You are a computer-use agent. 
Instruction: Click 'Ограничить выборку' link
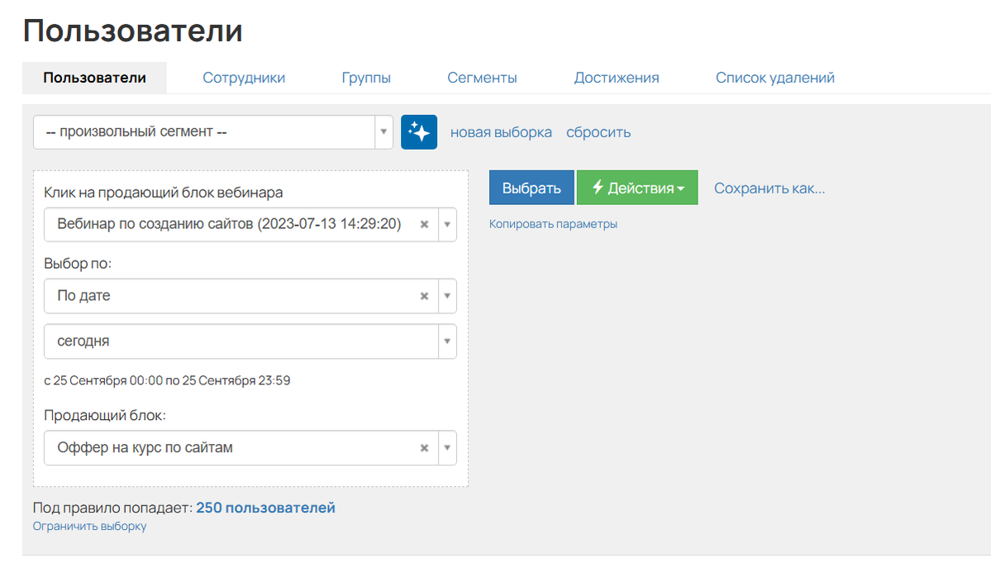tap(90, 527)
